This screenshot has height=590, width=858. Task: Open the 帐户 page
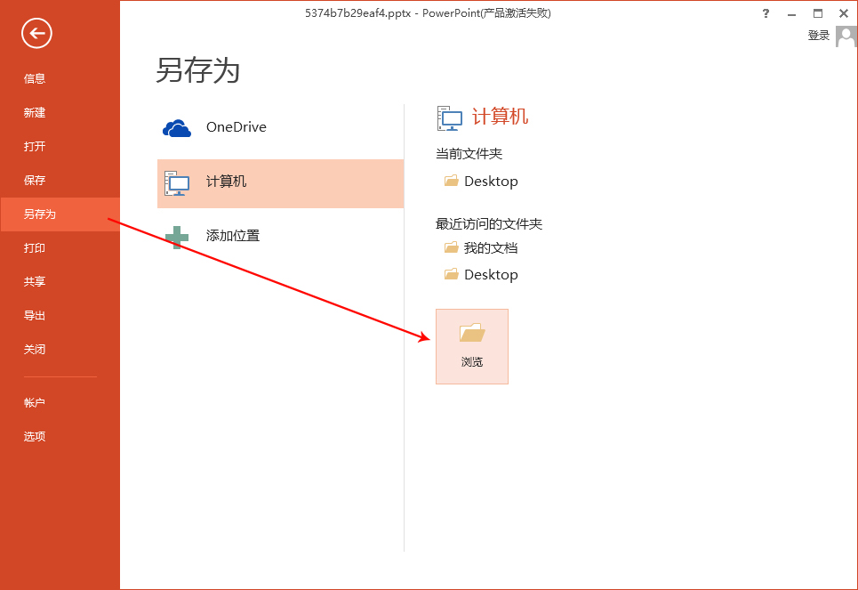35,402
